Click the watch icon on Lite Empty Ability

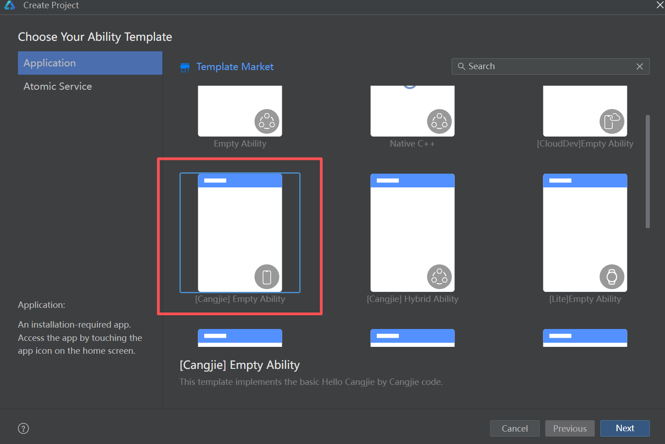click(612, 277)
